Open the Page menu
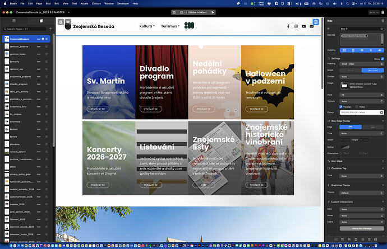Viewport: 387px width, 249px height. point(39,4)
